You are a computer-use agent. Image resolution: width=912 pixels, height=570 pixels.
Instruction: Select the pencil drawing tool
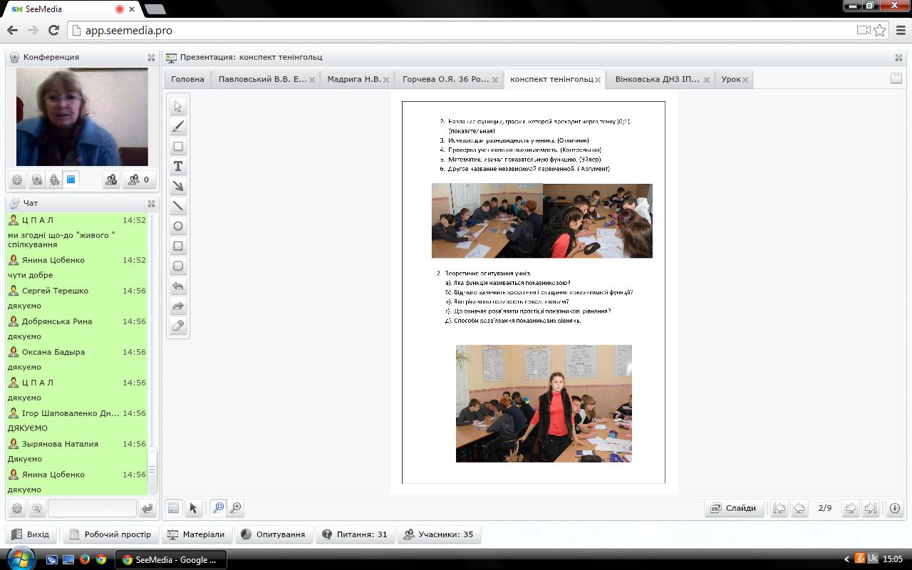(178, 127)
